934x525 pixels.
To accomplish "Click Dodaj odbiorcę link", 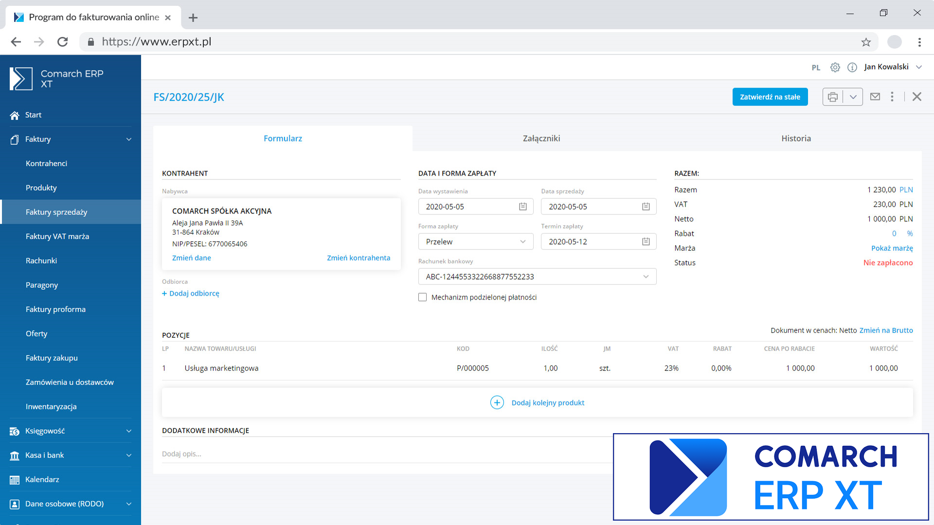I will click(x=191, y=293).
